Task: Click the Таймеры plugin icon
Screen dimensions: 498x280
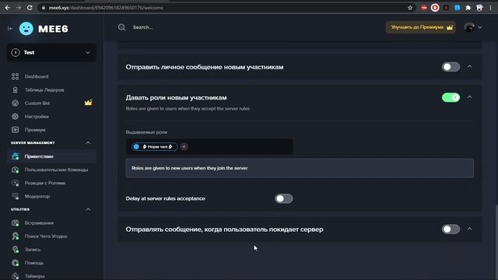Action: coord(15,276)
